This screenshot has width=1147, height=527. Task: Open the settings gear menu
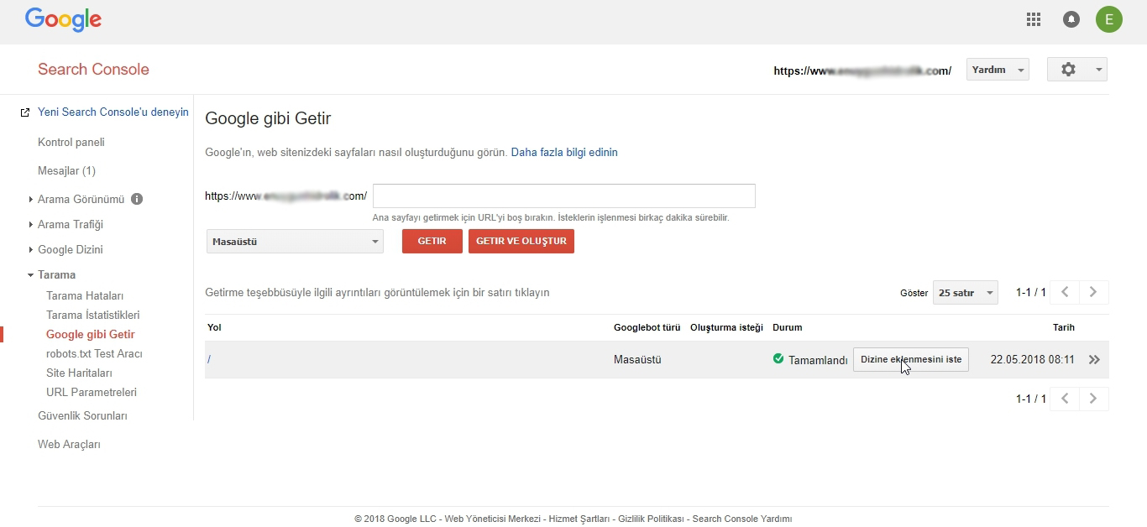click(x=1077, y=70)
